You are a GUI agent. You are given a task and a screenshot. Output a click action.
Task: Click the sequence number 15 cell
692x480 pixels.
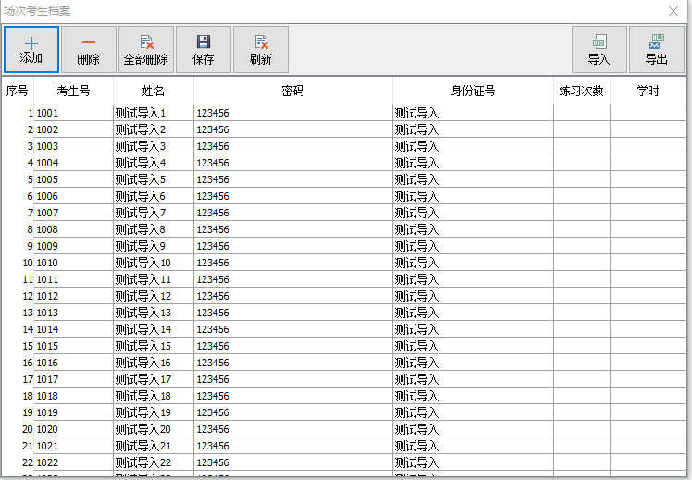tap(18, 346)
